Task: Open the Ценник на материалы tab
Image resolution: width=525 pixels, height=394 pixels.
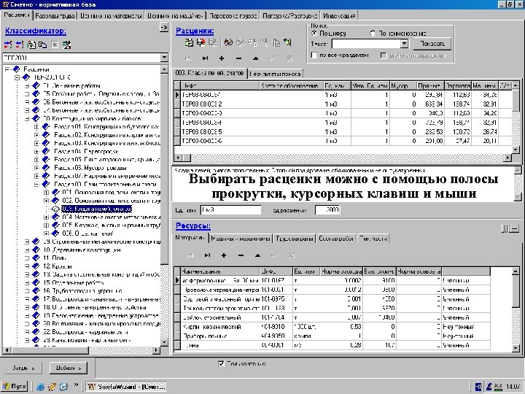Action: (x=111, y=16)
